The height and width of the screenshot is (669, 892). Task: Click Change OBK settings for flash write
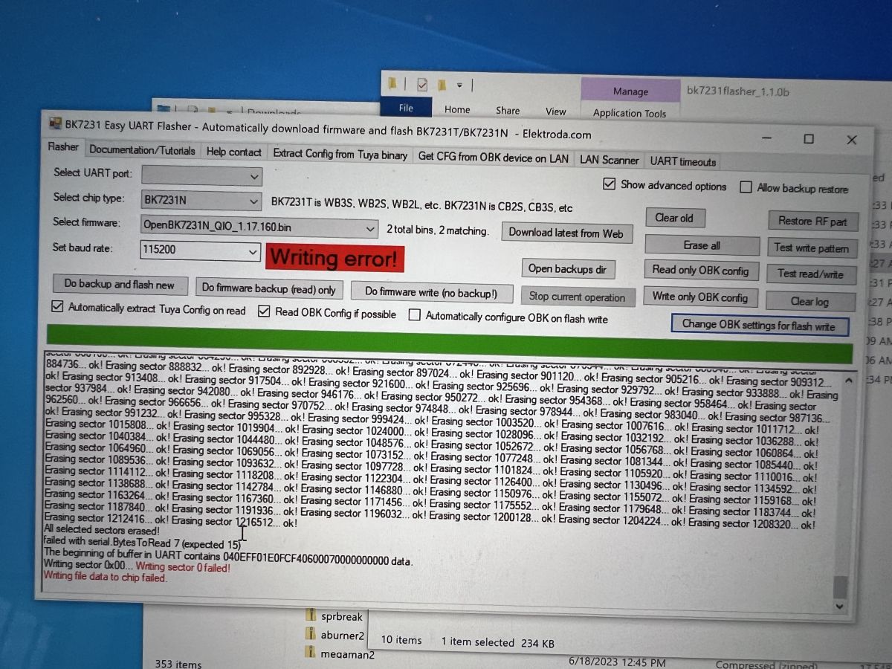click(x=758, y=325)
